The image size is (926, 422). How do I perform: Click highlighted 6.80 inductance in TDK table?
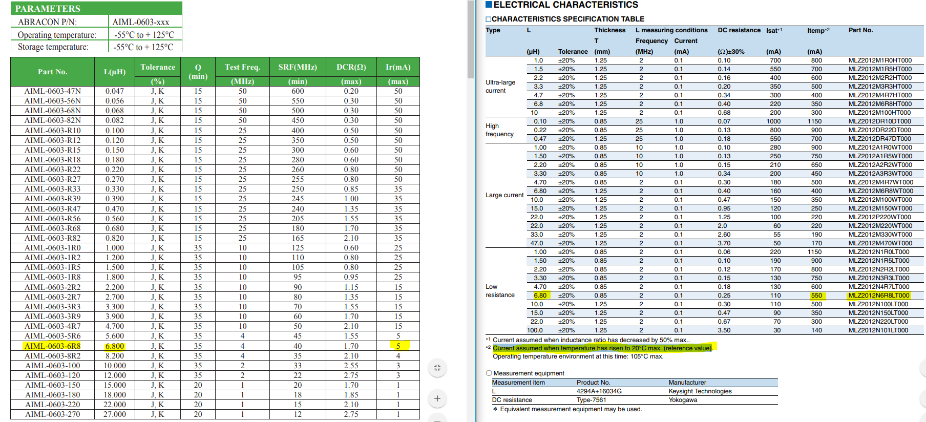point(541,296)
